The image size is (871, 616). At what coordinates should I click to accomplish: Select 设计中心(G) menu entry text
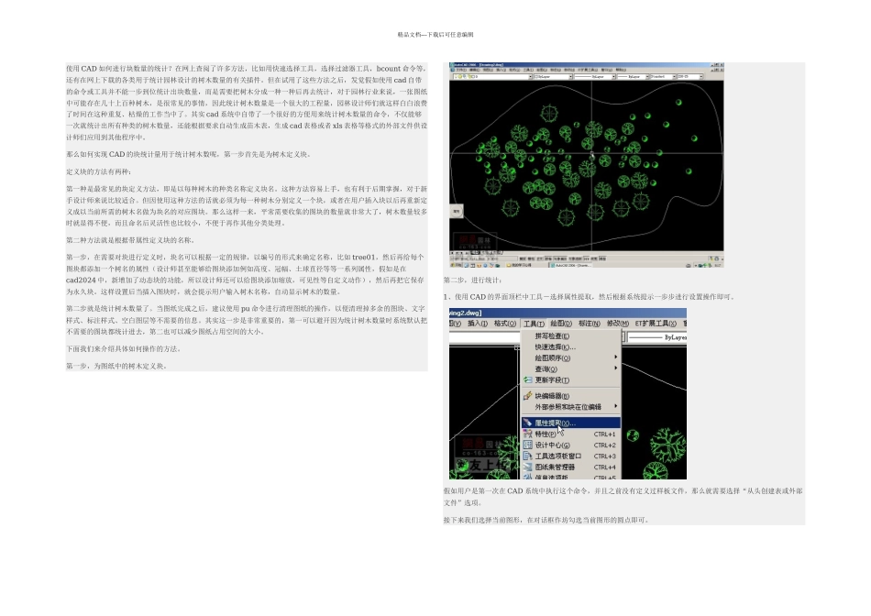pos(552,445)
